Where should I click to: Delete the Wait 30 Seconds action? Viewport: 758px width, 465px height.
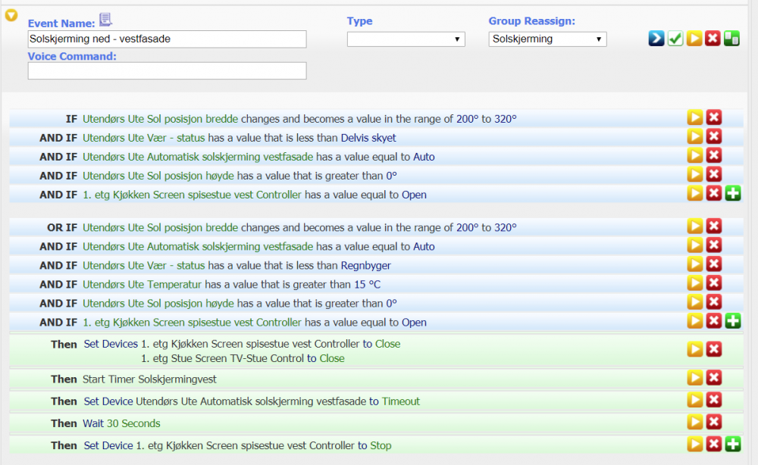(713, 422)
